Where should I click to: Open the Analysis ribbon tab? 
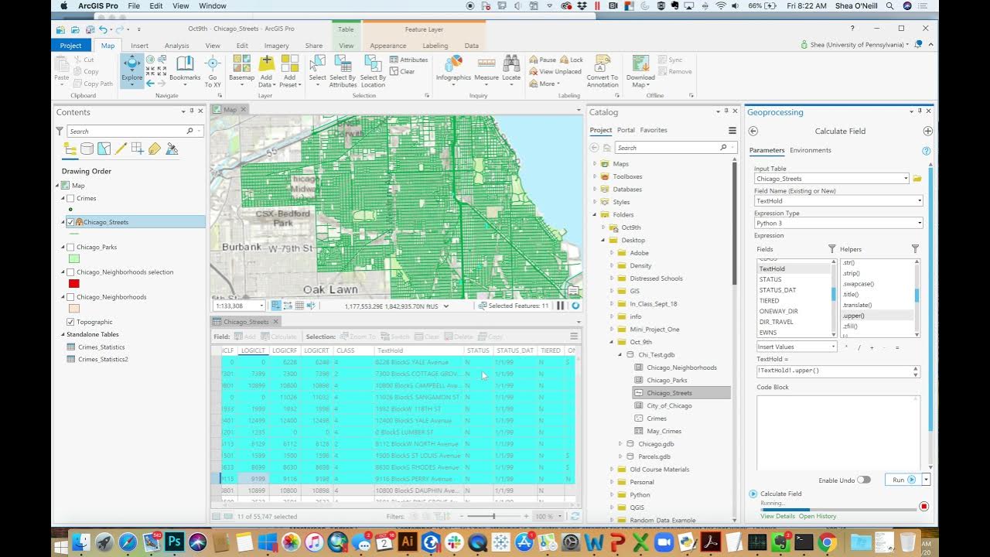click(x=176, y=46)
